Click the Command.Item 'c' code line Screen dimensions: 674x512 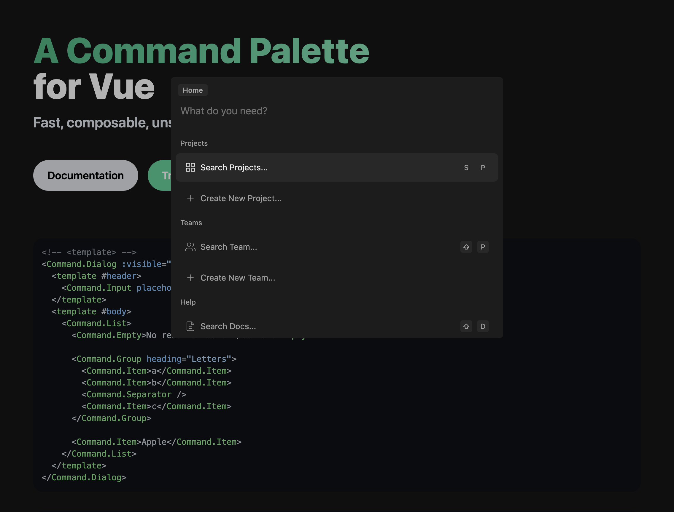157,406
